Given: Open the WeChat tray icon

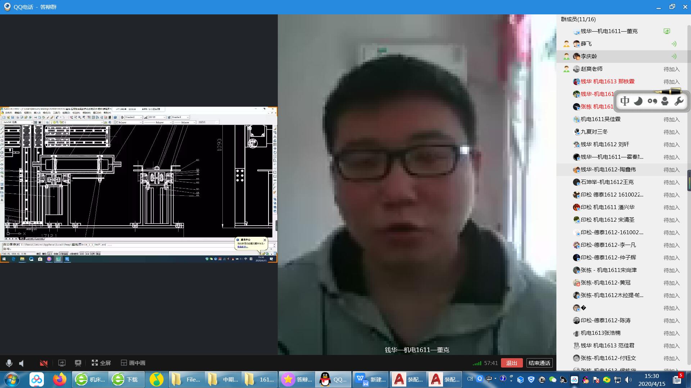Looking at the screenshot, I should [553, 380].
